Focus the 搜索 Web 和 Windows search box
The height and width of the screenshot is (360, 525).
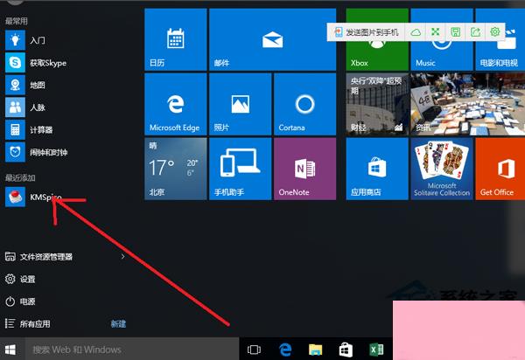click(132, 350)
